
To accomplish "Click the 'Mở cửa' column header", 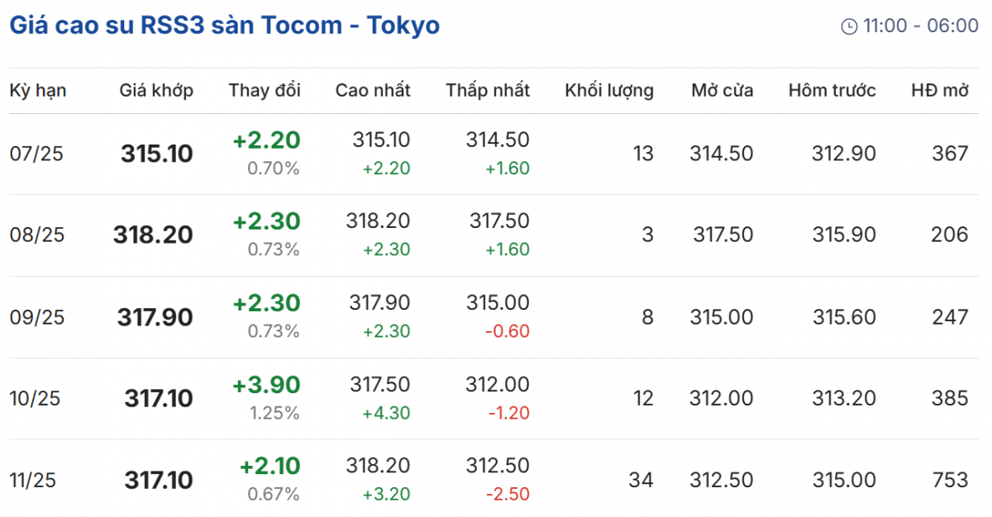I will [723, 91].
